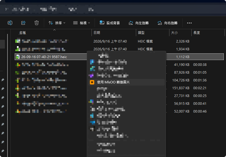The image size is (226, 157).
Task: Sort by the 名稱 column header
Action: (x=22, y=33)
